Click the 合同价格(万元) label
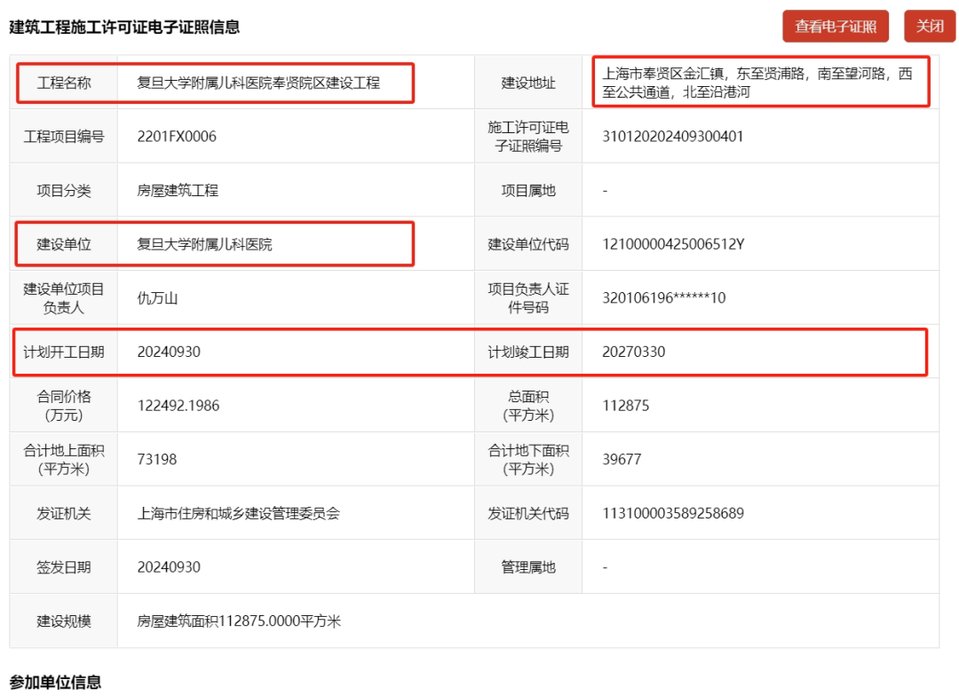This screenshot has width=959, height=696. pos(64,406)
